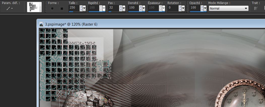Decrease Taille with its down arrow
265x107 pixels.
click(81, 10)
